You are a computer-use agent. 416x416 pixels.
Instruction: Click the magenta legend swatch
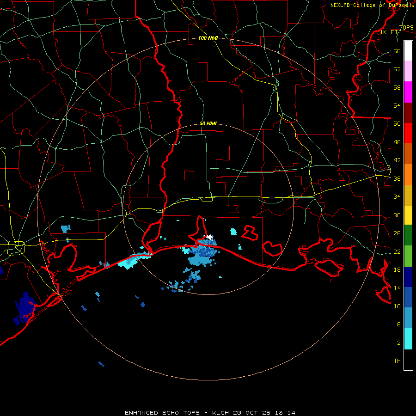[x=408, y=92]
